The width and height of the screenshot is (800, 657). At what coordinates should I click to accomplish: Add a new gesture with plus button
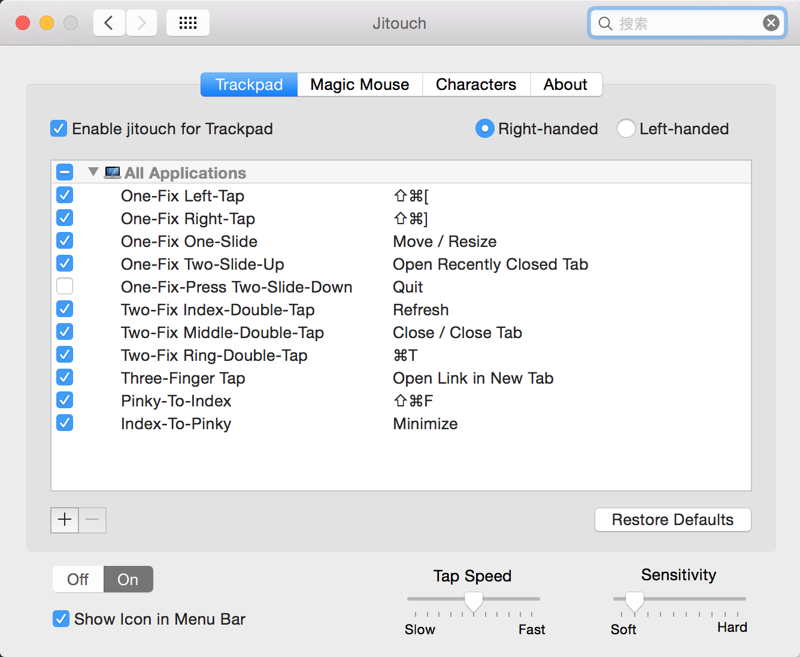pyautogui.click(x=65, y=520)
